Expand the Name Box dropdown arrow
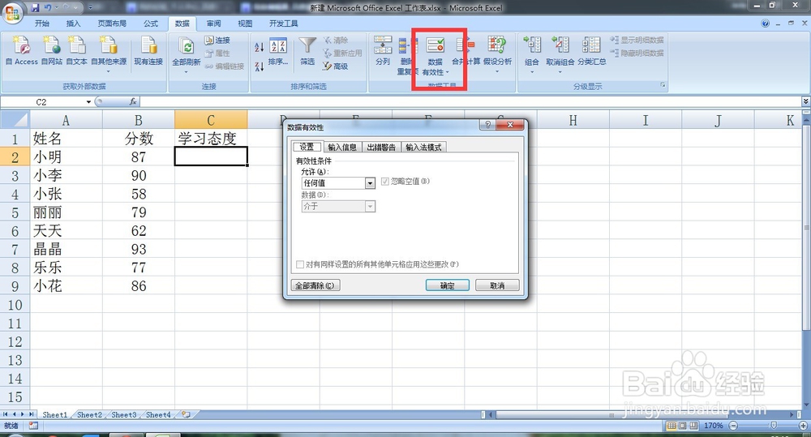The width and height of the screenshot is (811, 437). point(88,102)
